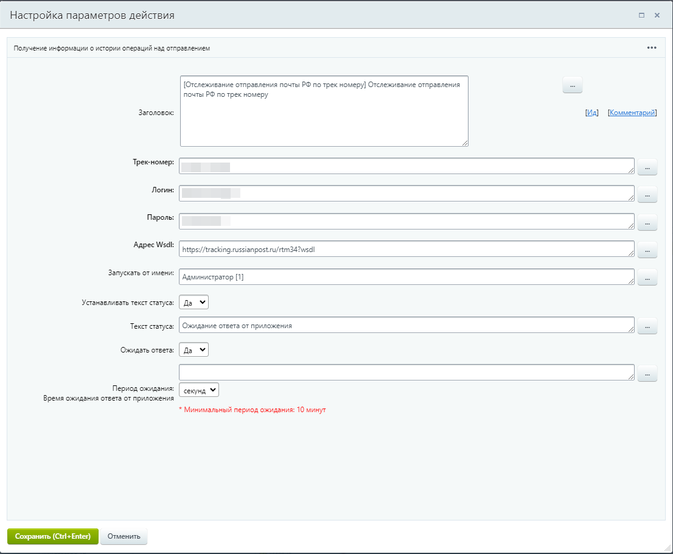The height and width of the screenshot is (554, 673).
Task: Click the Комментарий link
Action: coord(632,113)
